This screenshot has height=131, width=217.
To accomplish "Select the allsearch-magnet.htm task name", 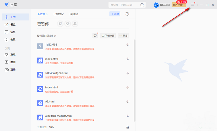I will 58,116.
